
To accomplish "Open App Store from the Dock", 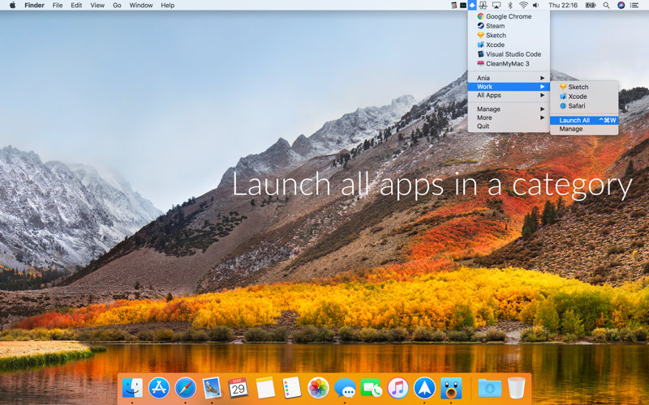I will coord(159,388).
